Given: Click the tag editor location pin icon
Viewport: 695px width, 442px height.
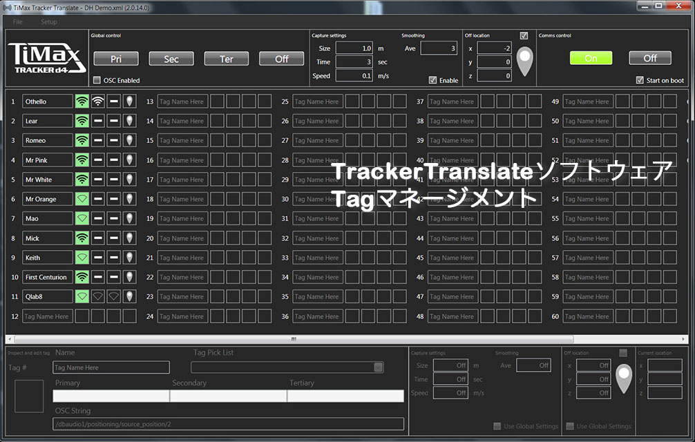Looking at the screenshot, I should point(624,378).
